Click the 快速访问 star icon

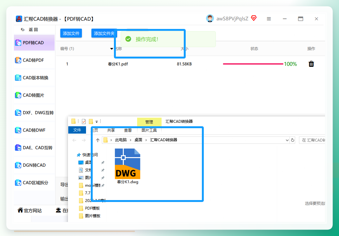click(x=79, y=155)
